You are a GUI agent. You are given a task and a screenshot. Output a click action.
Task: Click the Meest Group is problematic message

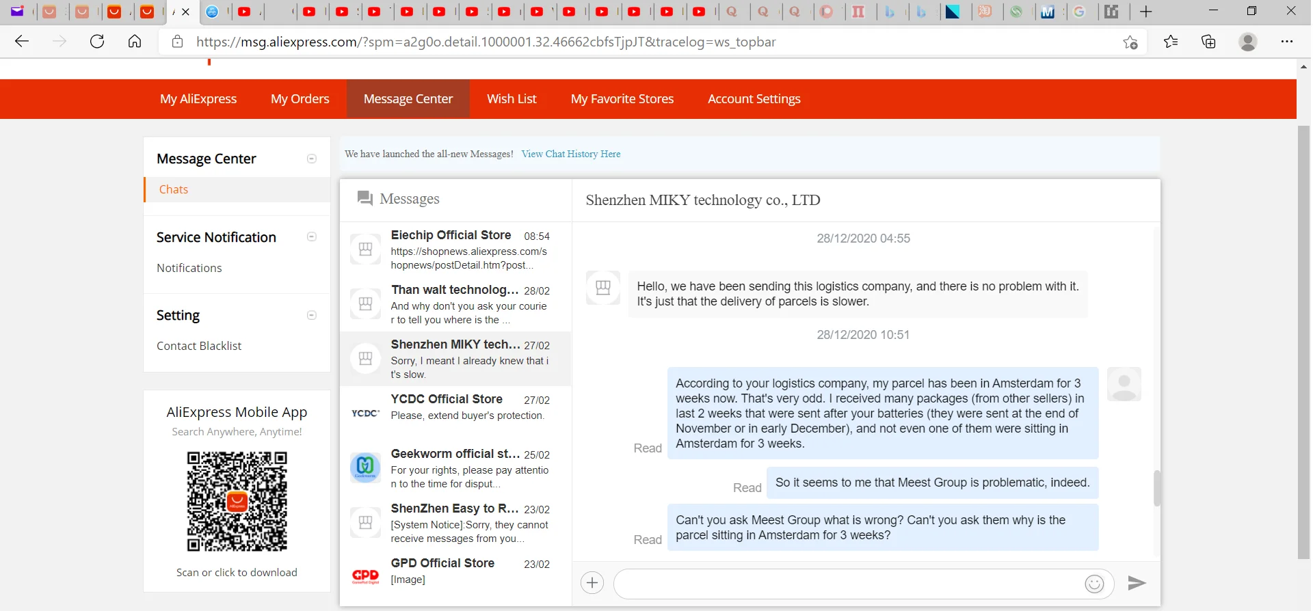point(933,483)
